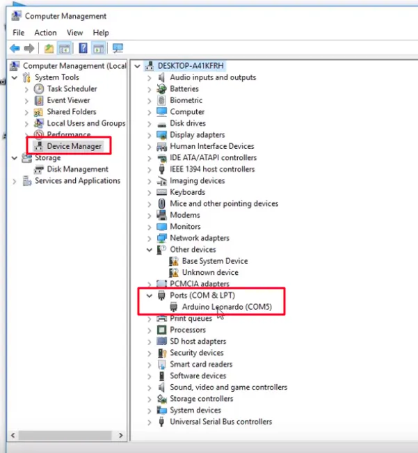
Task: Click the Task Scheduler clock icon
Action: (39, 89)
